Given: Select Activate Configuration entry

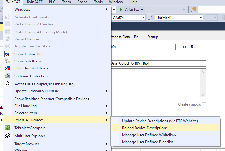Looking at the screenshot, I should point(57,17).
